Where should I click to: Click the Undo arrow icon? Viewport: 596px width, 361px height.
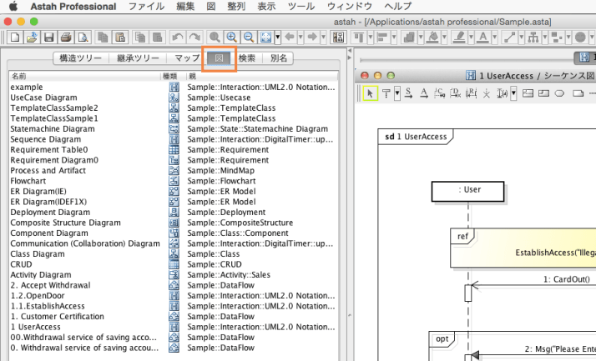pos(177,38)
